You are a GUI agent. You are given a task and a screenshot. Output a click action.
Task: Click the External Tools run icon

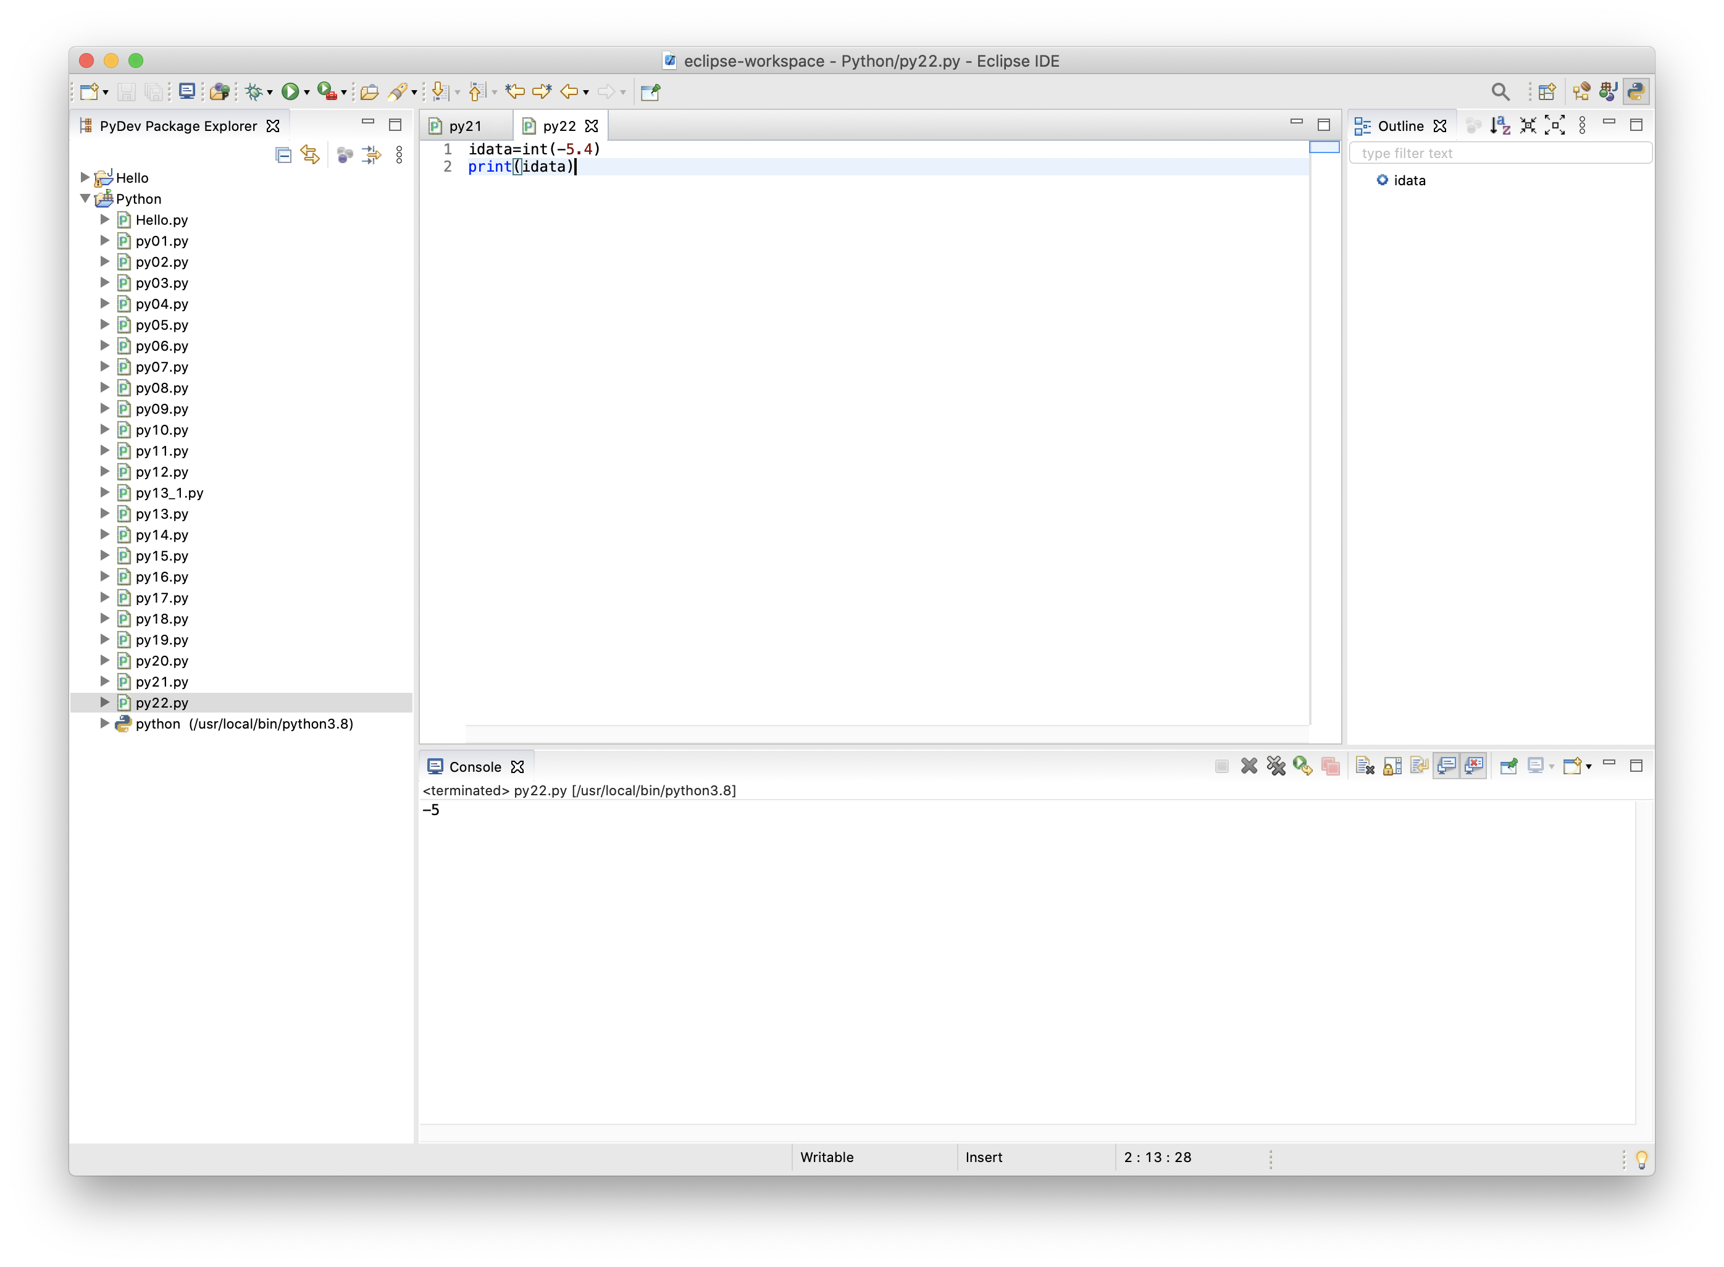coord(327,92)
